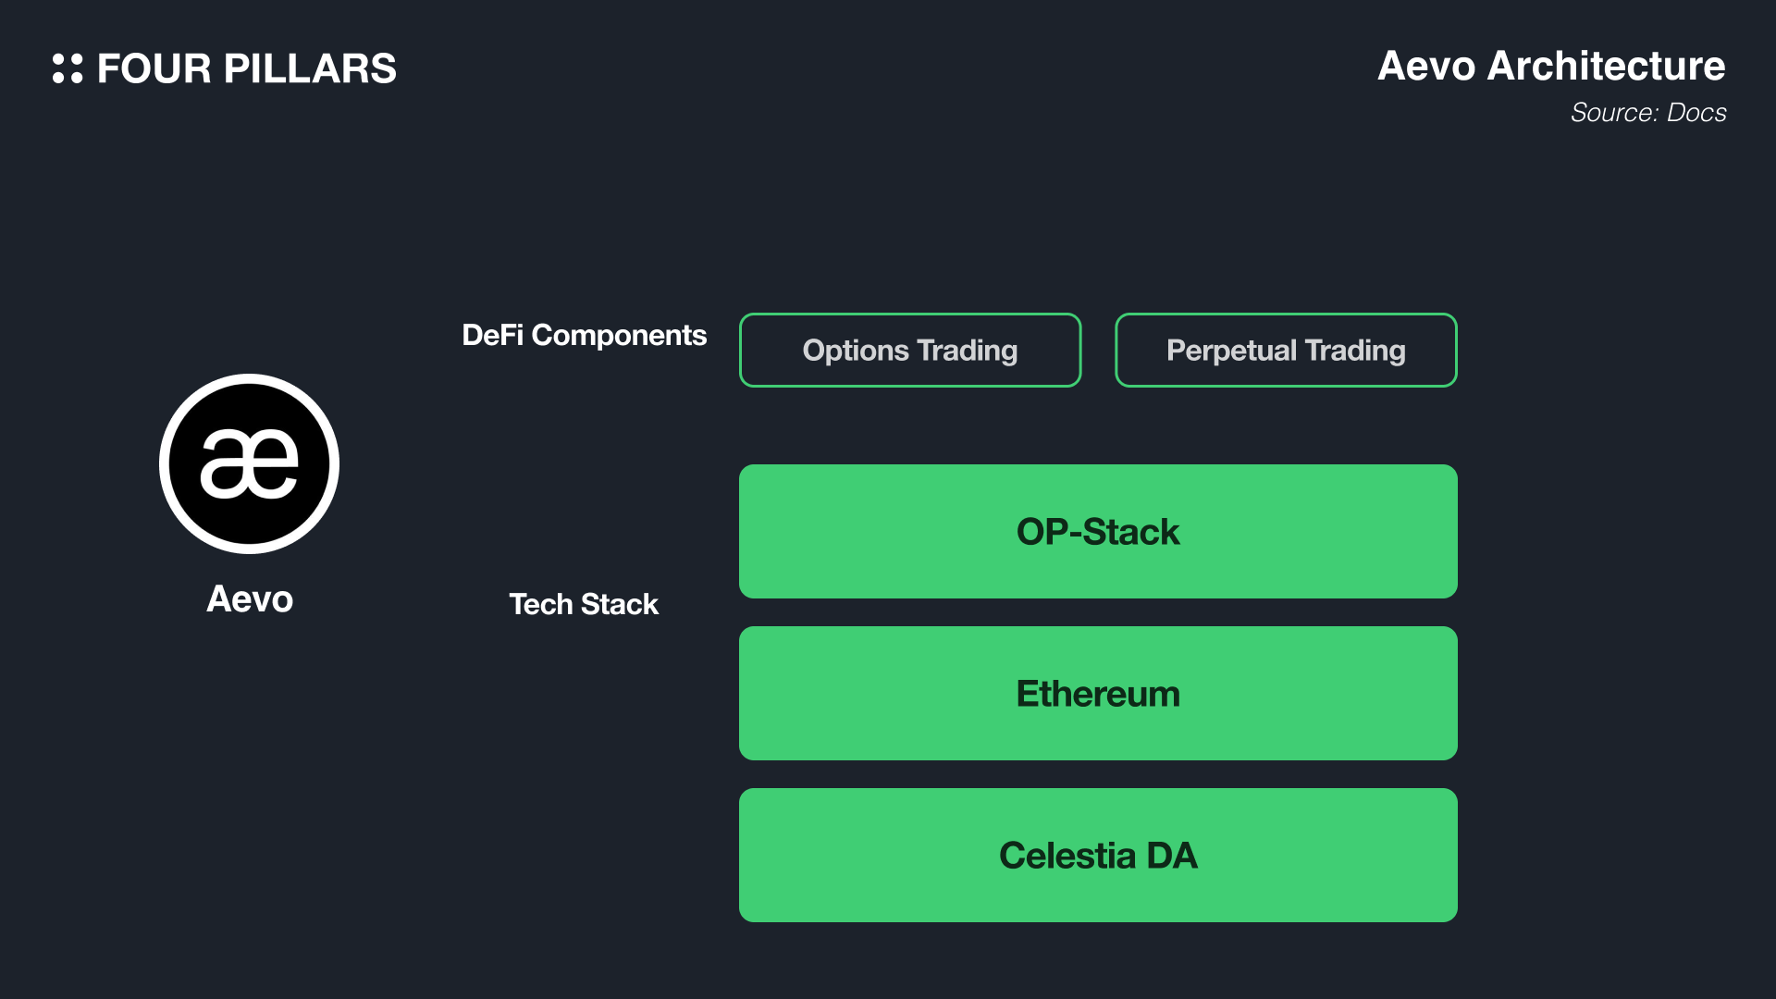1776x999 pixels.
Task: Select the Options Trading box
Action: pyautogui.click(x=910, y=350)
